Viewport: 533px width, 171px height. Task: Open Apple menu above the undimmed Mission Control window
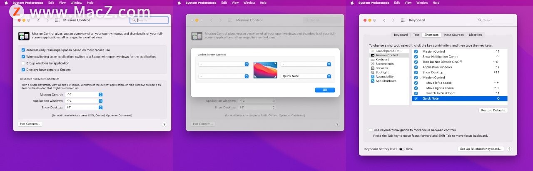[6, 3]
